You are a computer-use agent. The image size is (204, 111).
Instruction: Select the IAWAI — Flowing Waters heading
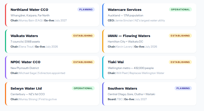[129, 36]
